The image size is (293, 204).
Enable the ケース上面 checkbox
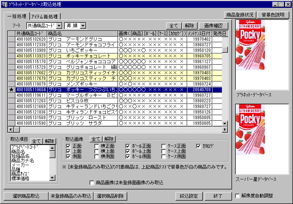[164, 151]
